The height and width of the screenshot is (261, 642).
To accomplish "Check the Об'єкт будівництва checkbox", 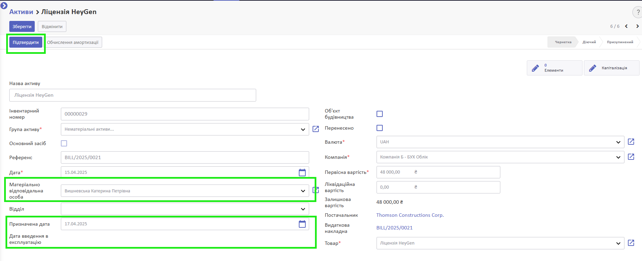I will 380,114.
